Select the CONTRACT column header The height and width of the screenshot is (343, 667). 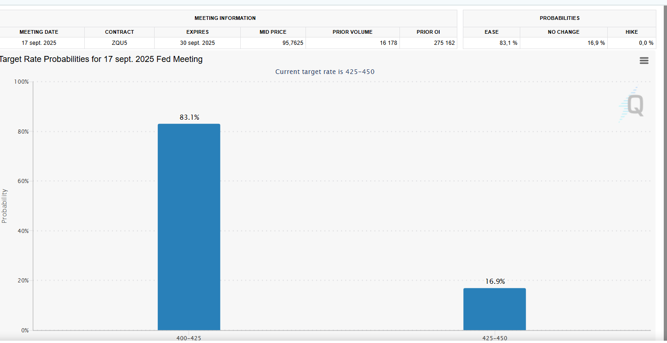pyautogui.click(x=119, y=32)
